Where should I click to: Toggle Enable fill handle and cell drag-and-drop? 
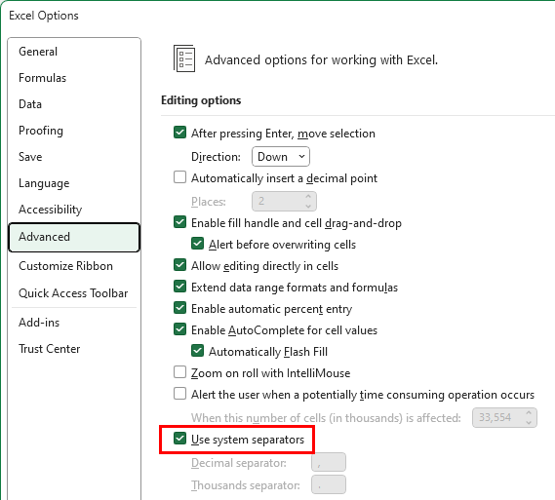point(179,222)
